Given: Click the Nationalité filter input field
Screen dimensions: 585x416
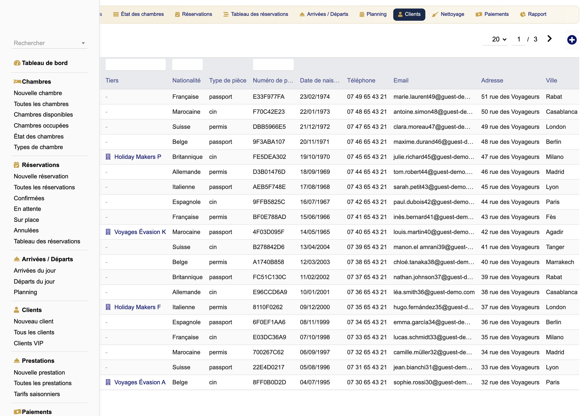Looking at the screenshot, I should pos(187,65).
